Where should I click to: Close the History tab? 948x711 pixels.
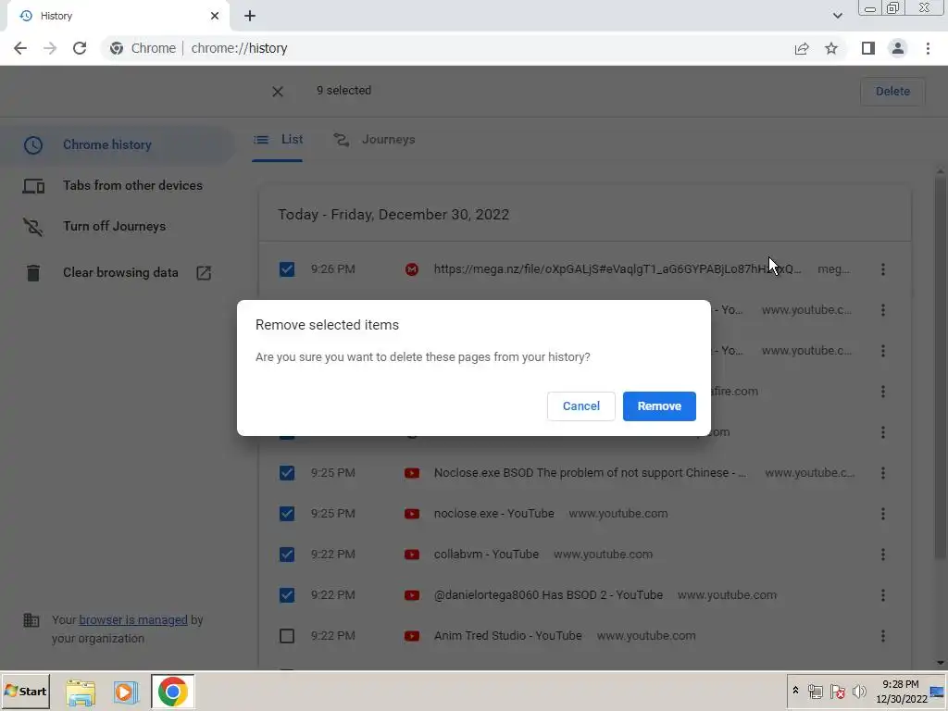click(215, 16)
